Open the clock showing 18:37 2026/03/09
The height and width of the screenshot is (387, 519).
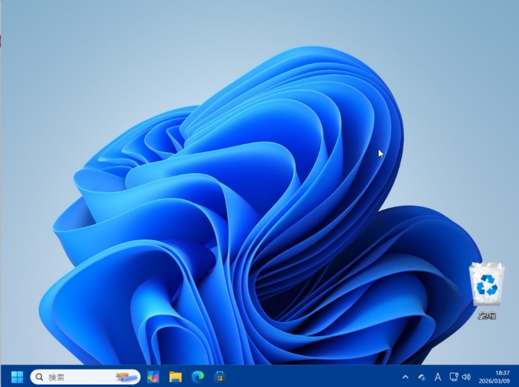click(x=494, y=377)
